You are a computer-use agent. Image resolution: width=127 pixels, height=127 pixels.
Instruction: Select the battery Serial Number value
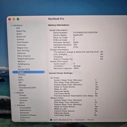click(85, 33)
